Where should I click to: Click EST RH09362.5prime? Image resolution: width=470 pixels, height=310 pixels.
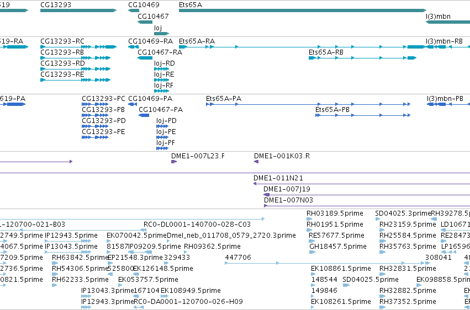pyautogui.click(x=212, y=247)
